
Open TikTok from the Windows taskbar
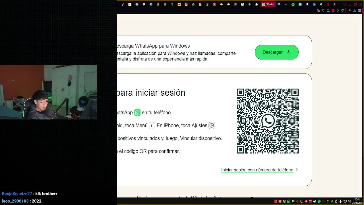276,201
